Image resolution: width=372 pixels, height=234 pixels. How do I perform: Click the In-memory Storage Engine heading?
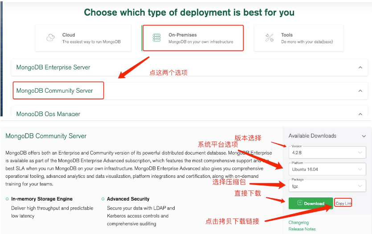pos(42,199)
